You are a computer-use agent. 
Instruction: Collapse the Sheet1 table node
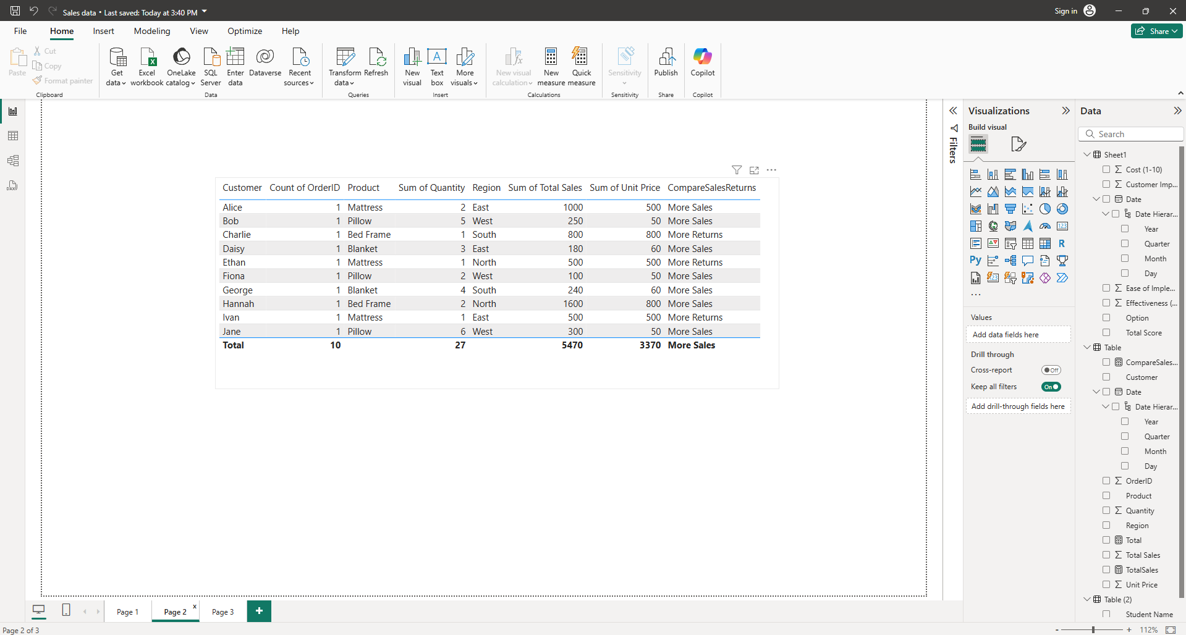click(x=1087, y=154)
